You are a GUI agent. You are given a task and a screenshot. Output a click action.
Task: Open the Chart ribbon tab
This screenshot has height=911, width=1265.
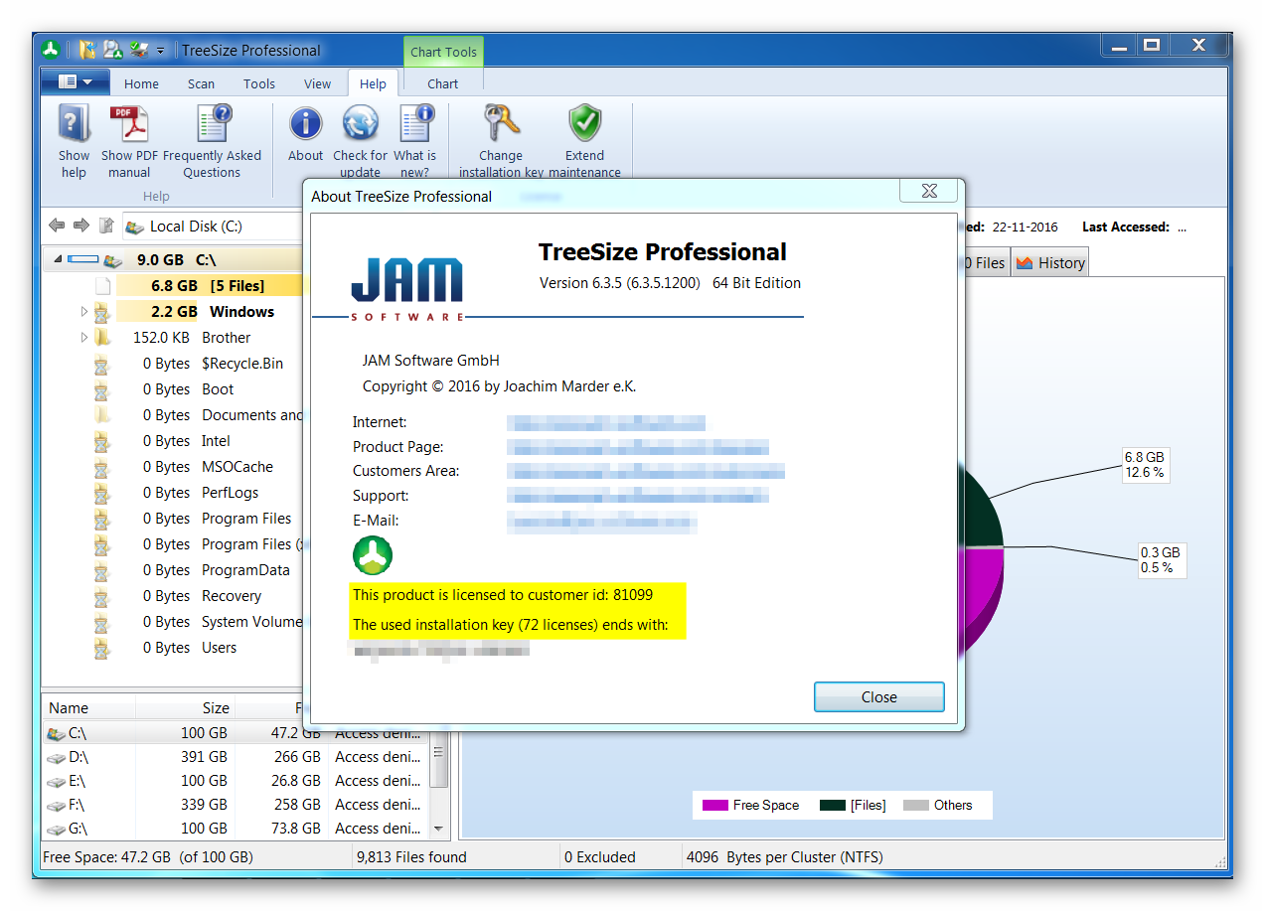coord(443,83)
